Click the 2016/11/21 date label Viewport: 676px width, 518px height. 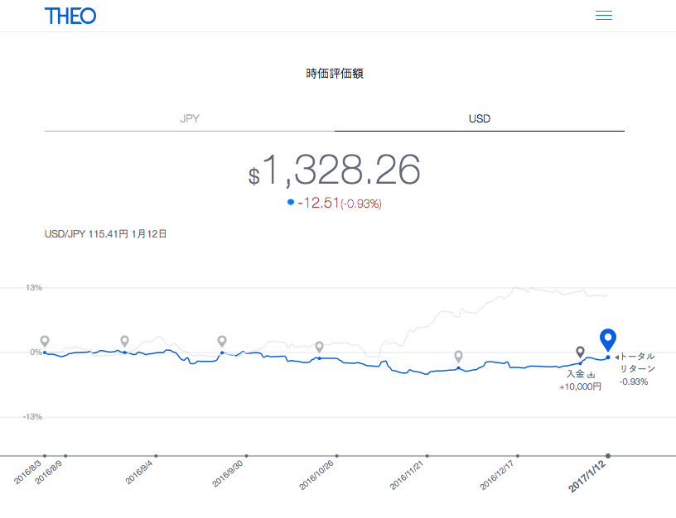407,475
